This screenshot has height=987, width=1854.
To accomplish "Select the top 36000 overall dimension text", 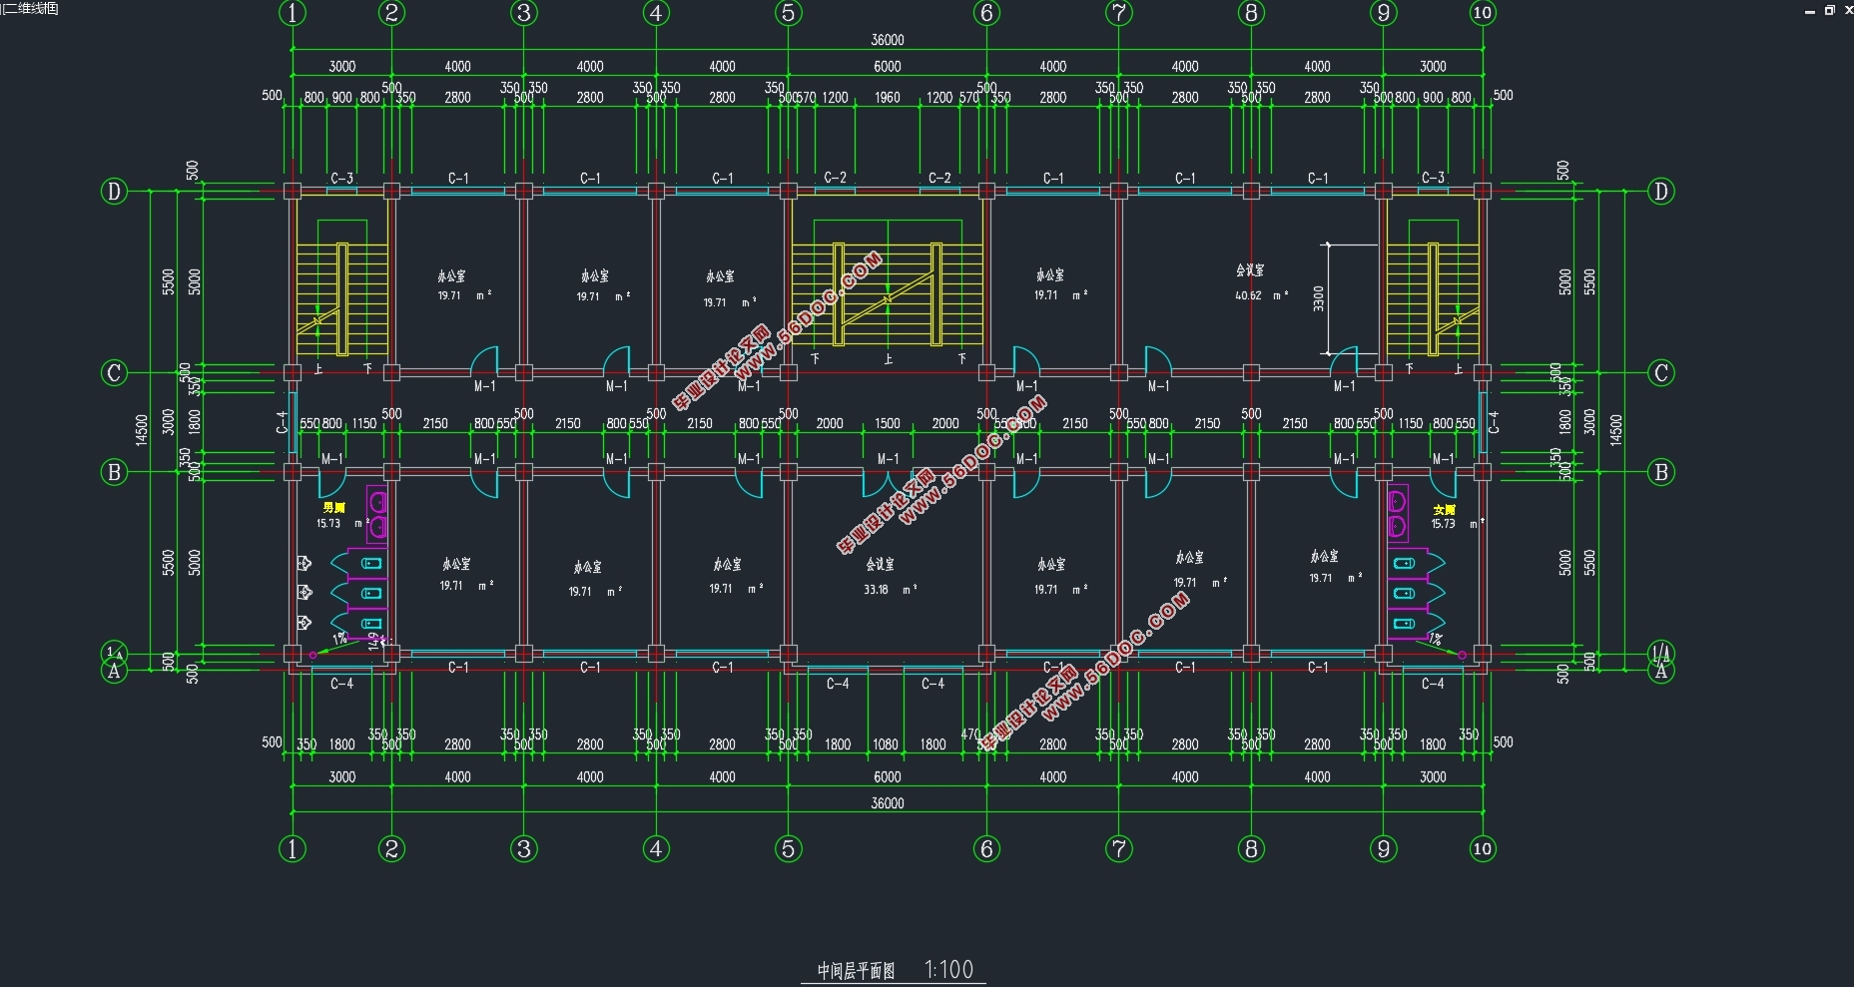I will coord(887,40).
